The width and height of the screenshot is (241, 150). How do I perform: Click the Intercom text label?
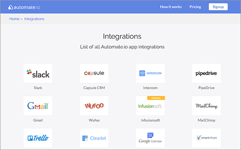(x=150, y=88)
